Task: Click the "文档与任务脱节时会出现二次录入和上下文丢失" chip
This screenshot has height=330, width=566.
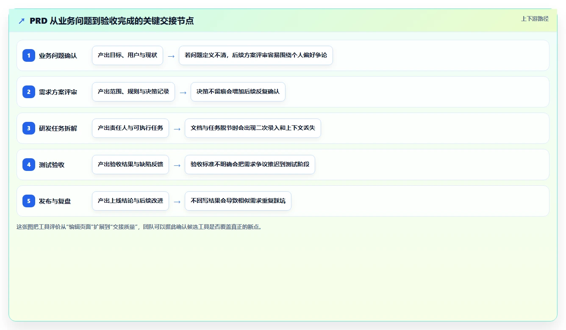Action: point(253,128)
